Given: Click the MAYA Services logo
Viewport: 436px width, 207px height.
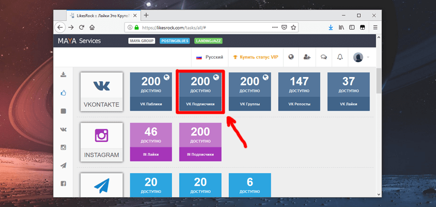Looking at the screenshot, I should pos(79,41).
